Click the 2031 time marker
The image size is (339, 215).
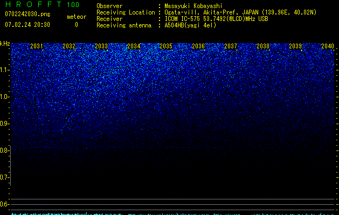pos(37,46)
